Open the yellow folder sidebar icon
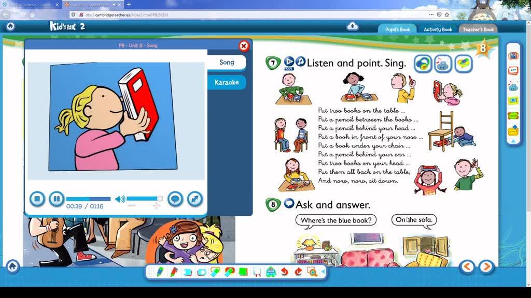The image size is (531, 298). 513,130
